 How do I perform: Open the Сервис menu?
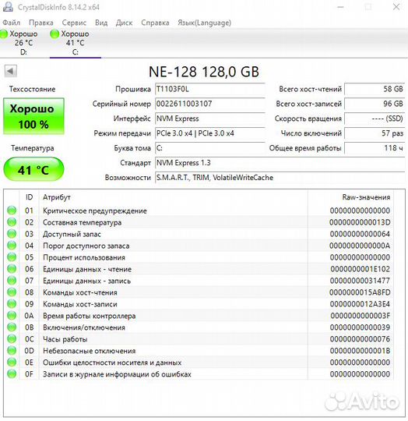74,23
